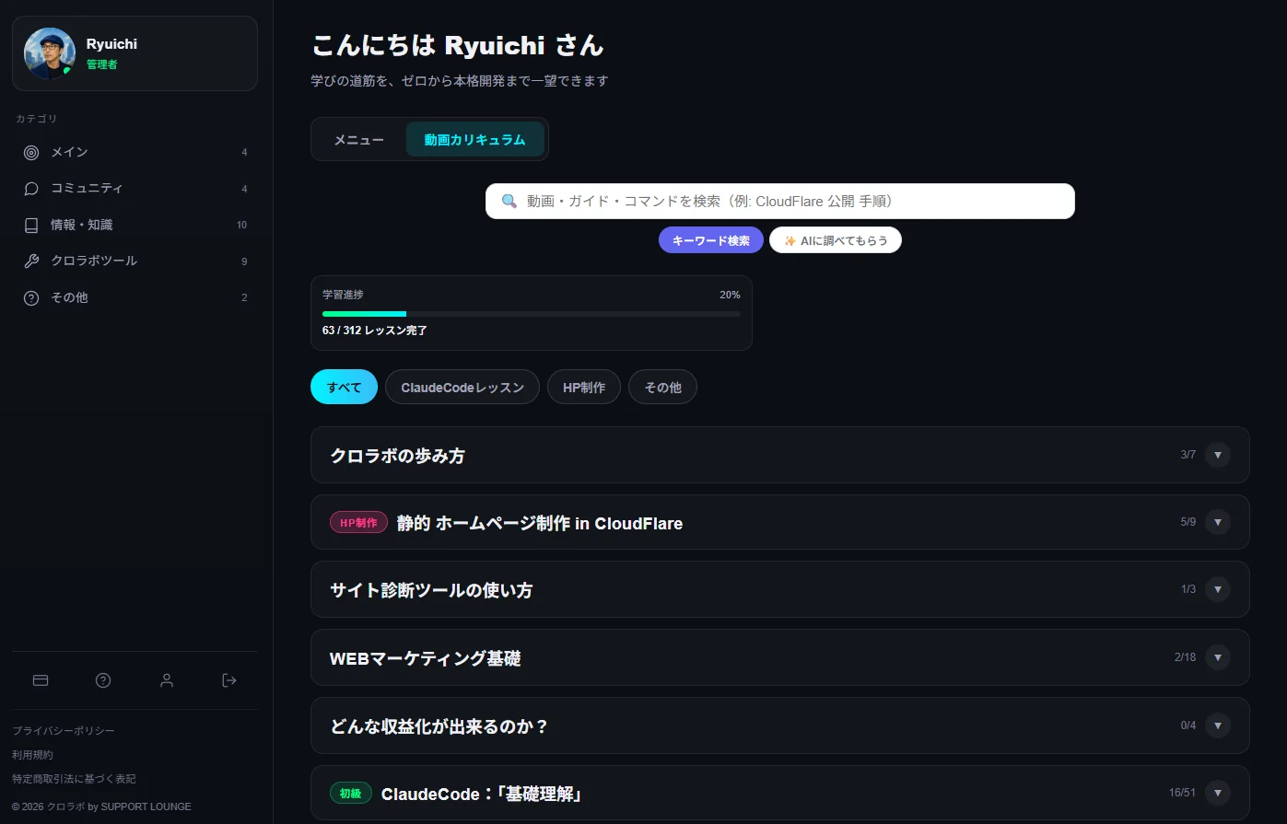Open the 特定商取引法に基づく表記 link
The height and width of the screenshot is (824, 1287).
[x=74, y=779]
